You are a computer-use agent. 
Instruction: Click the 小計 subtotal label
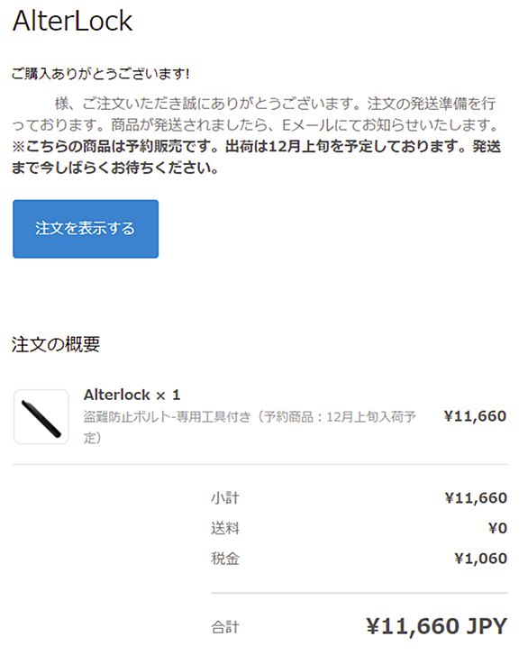pyautogui.click(x=225, y=498)
